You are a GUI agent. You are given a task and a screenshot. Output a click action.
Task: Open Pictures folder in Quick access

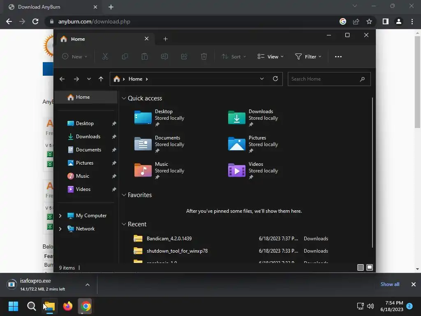253,144
